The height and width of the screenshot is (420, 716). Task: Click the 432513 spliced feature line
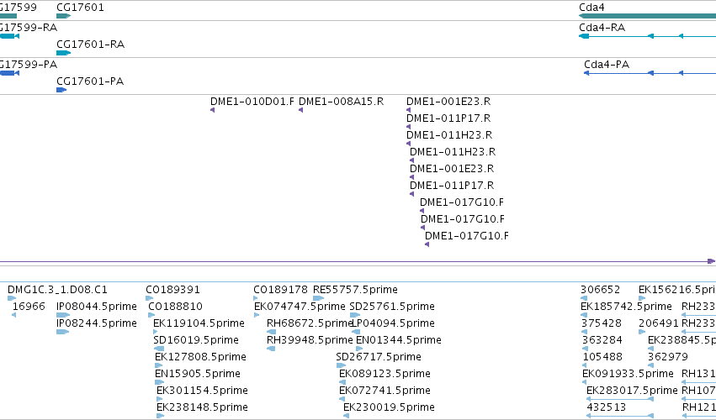click(x=619, y=416)
